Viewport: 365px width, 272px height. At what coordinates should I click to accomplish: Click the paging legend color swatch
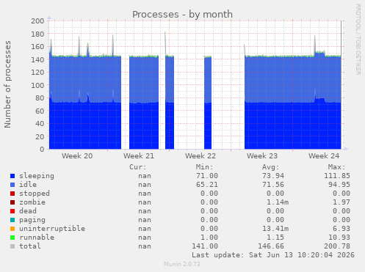click(x=12, y=220)
